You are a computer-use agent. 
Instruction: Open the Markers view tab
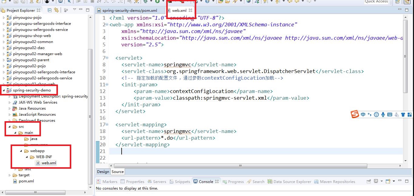click(x=107, y=181)
